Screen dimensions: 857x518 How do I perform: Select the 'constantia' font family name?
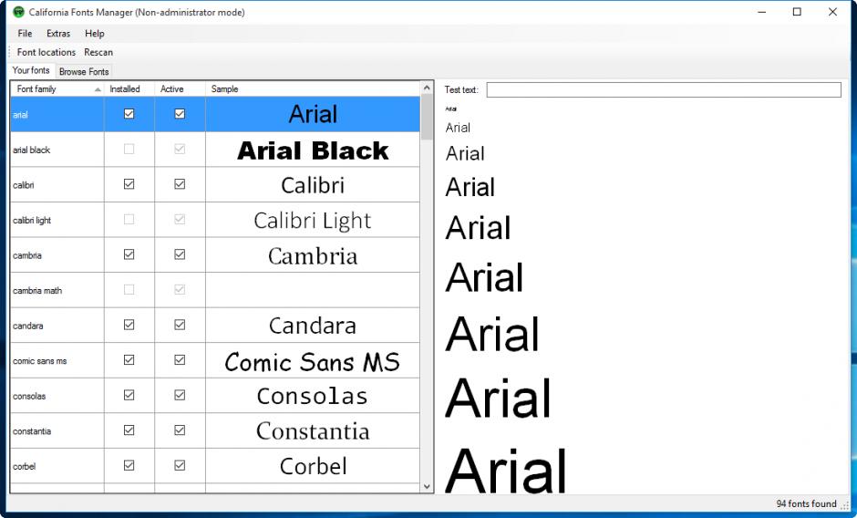click(32, 431)
